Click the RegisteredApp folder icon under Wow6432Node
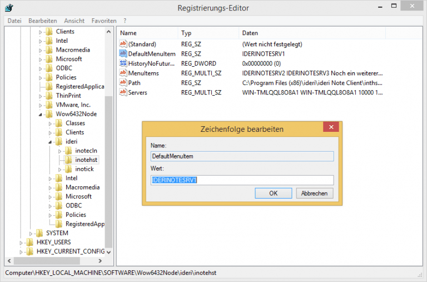The image size is (427, 282). click(58, 224)
